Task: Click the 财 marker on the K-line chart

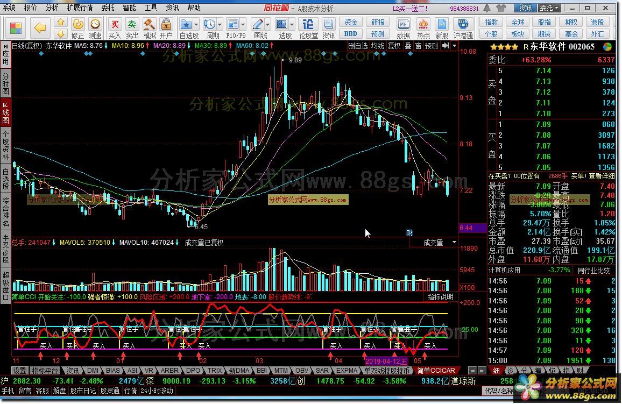Action: pyautogui.click(x=409, y=233)
